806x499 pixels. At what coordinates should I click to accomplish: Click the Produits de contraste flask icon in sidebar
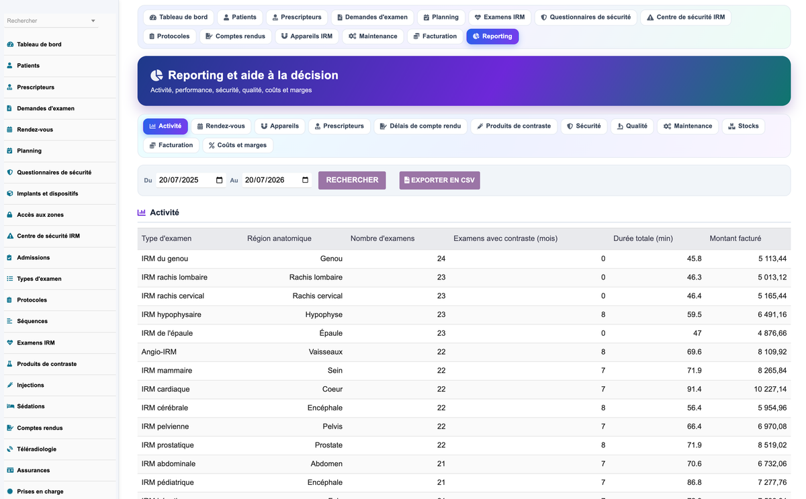click(x=10, y=364)
